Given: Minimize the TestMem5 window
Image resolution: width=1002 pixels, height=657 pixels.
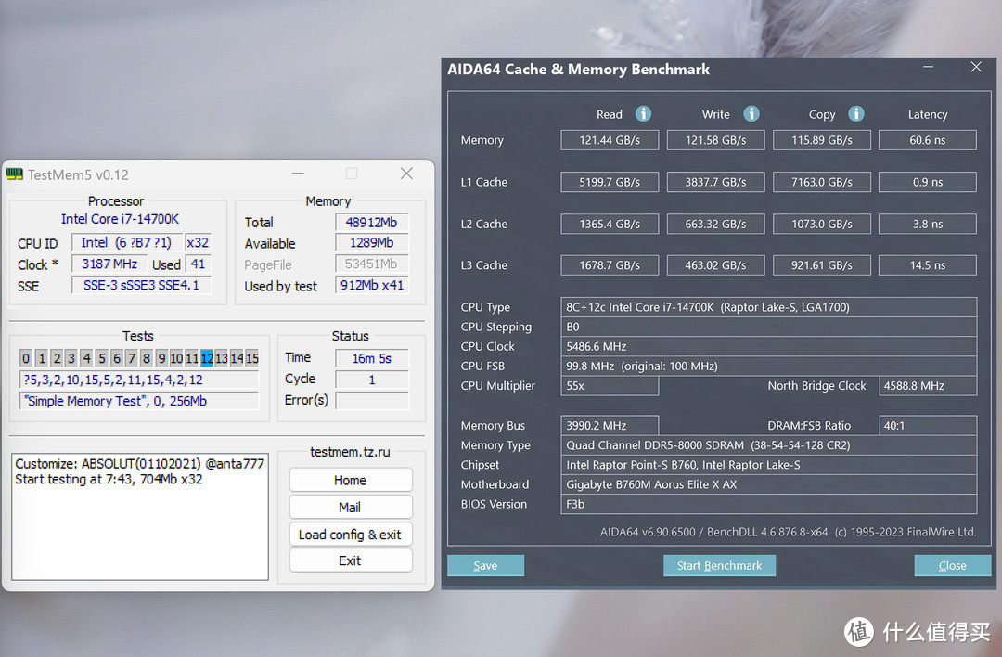Looking at the screenshot, I should [x=298, y=174].
